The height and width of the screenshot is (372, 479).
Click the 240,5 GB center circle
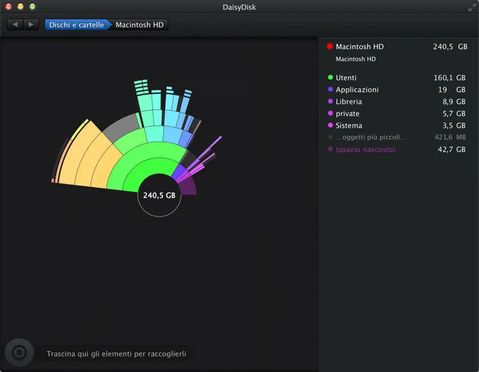coord(159,194)
